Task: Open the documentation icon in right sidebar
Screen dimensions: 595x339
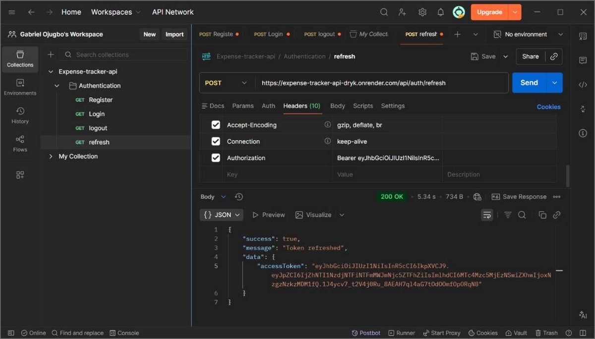Action: (583, 36)
